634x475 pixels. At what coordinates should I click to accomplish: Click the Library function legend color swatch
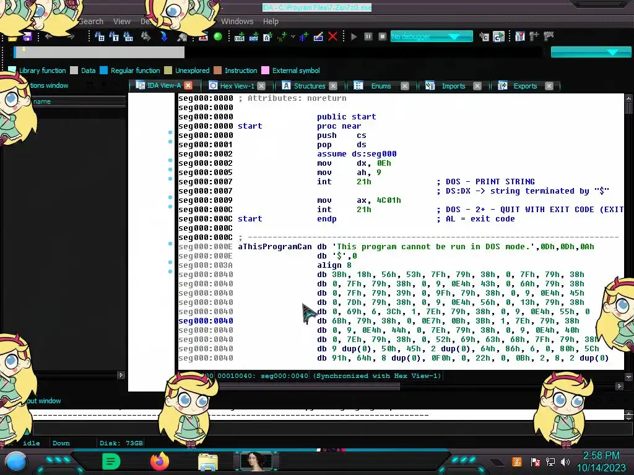click(x=12, y=71)
